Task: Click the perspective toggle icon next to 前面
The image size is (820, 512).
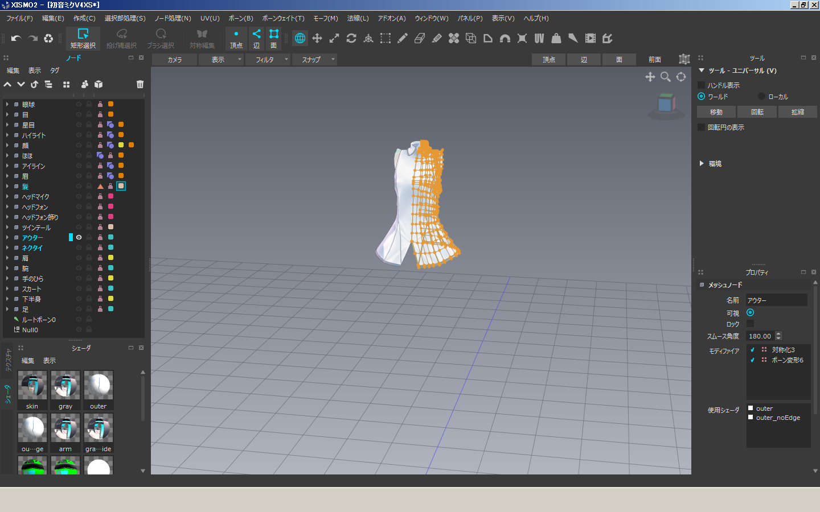Action: 684,59
